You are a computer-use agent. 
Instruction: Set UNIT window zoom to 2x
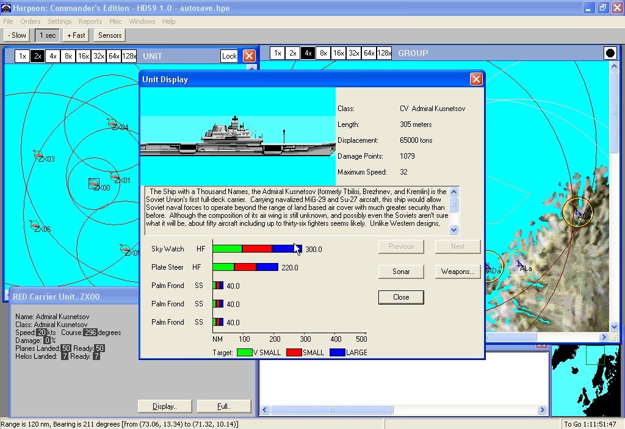[x=37, y=56]
